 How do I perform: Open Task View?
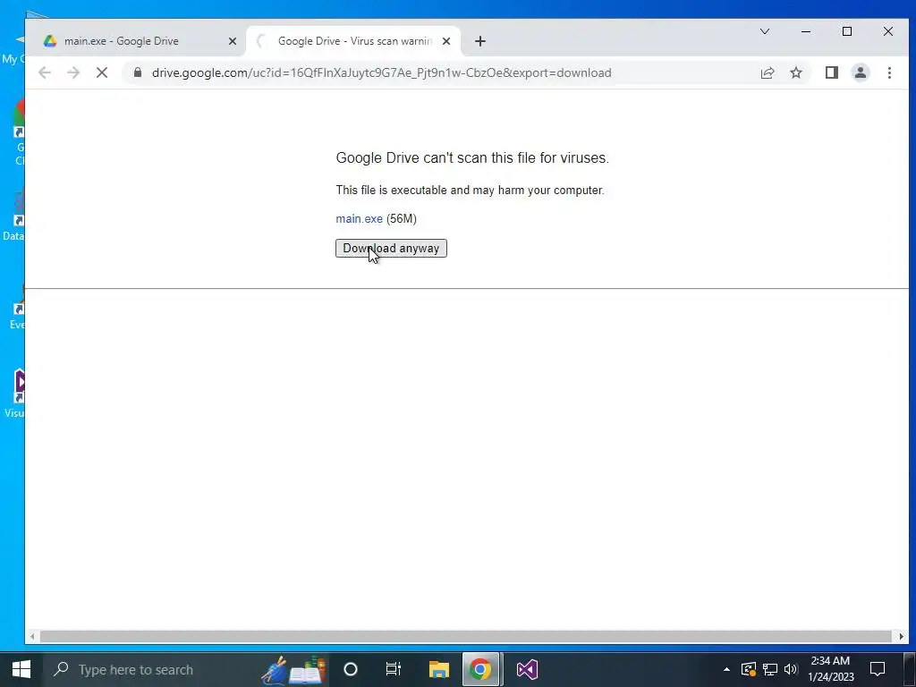pos(394,669)
